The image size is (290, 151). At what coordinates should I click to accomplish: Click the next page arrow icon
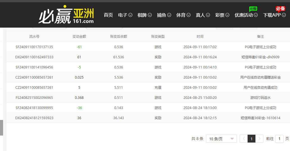[x=259, y=139]
